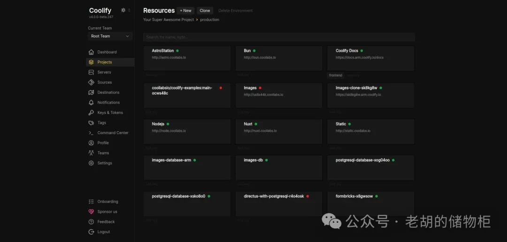Open the AstroStation resource card
Image resolution: width=507 pixels, height=242 pixels.
(x=187, y=58)
